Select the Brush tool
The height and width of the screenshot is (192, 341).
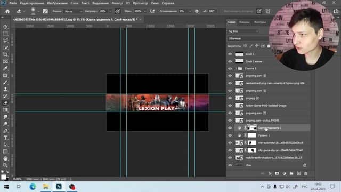click(x=5, y=82)
